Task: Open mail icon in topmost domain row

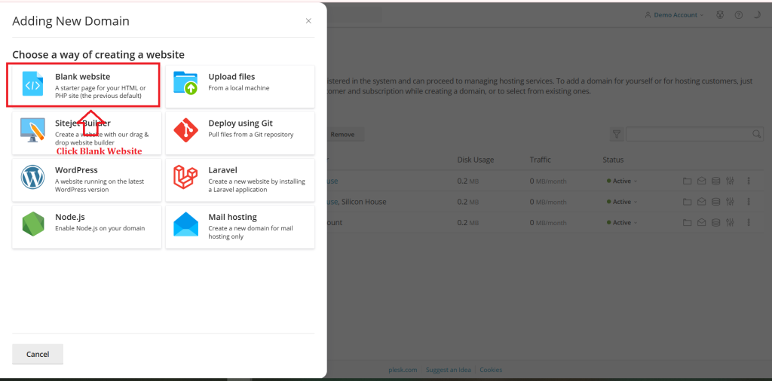Action: point(701,181)
